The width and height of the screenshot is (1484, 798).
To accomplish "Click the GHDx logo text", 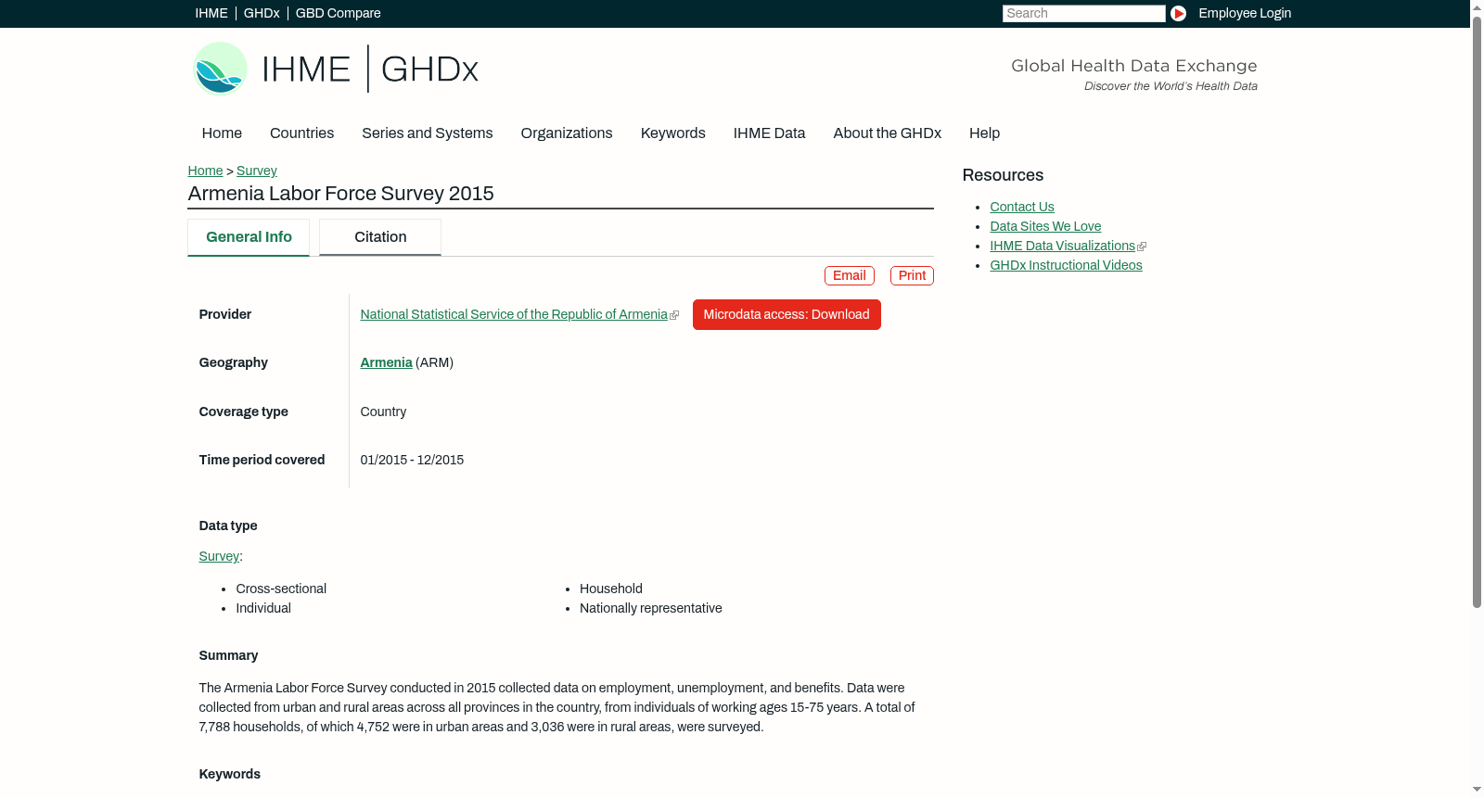I will tap(429, 70).
